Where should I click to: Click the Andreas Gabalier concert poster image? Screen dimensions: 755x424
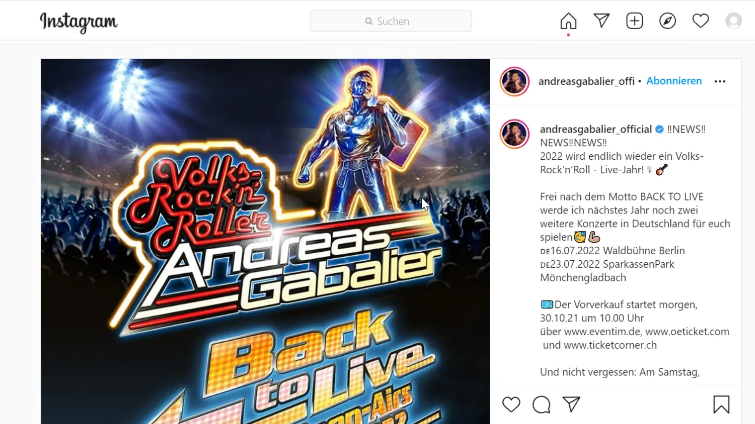[265, 241]
